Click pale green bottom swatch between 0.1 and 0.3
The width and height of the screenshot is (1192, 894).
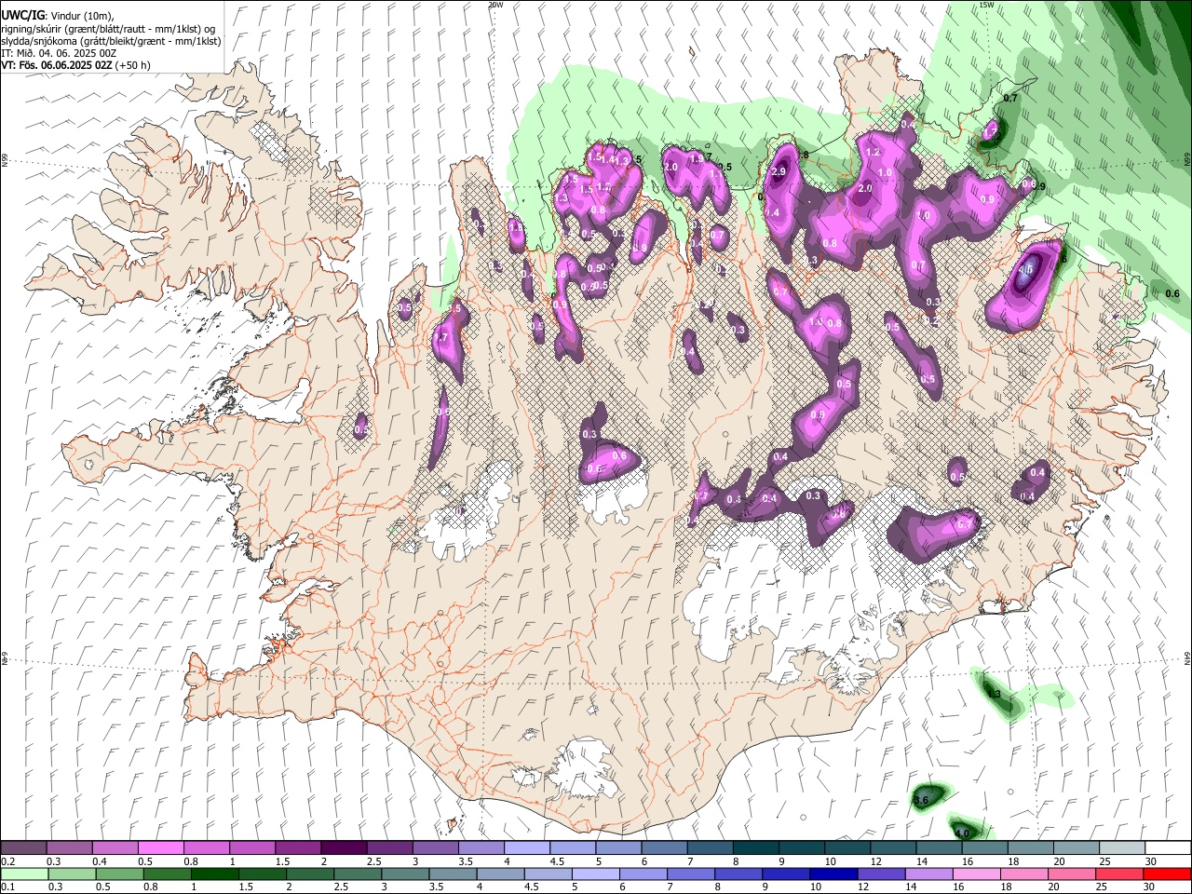(x=24, y=874)
